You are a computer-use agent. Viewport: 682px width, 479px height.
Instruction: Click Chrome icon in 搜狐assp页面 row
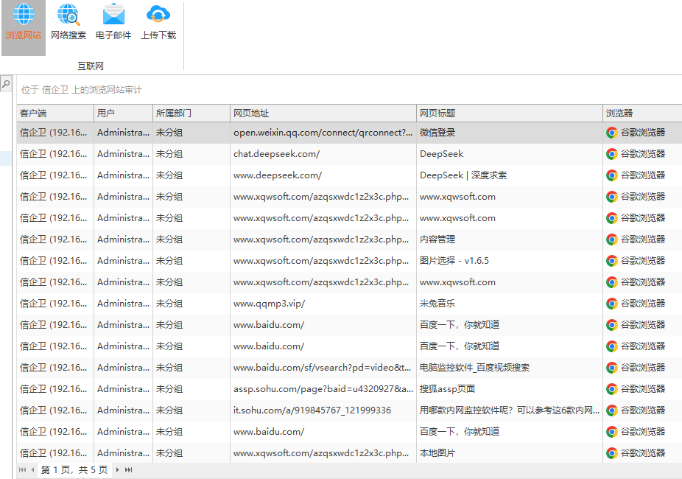pos(611,389)
